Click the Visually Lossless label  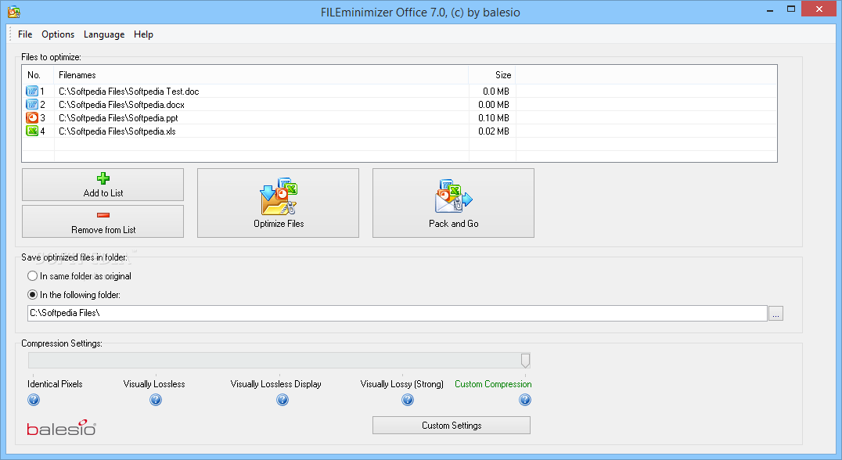click(x=154, y=384)
